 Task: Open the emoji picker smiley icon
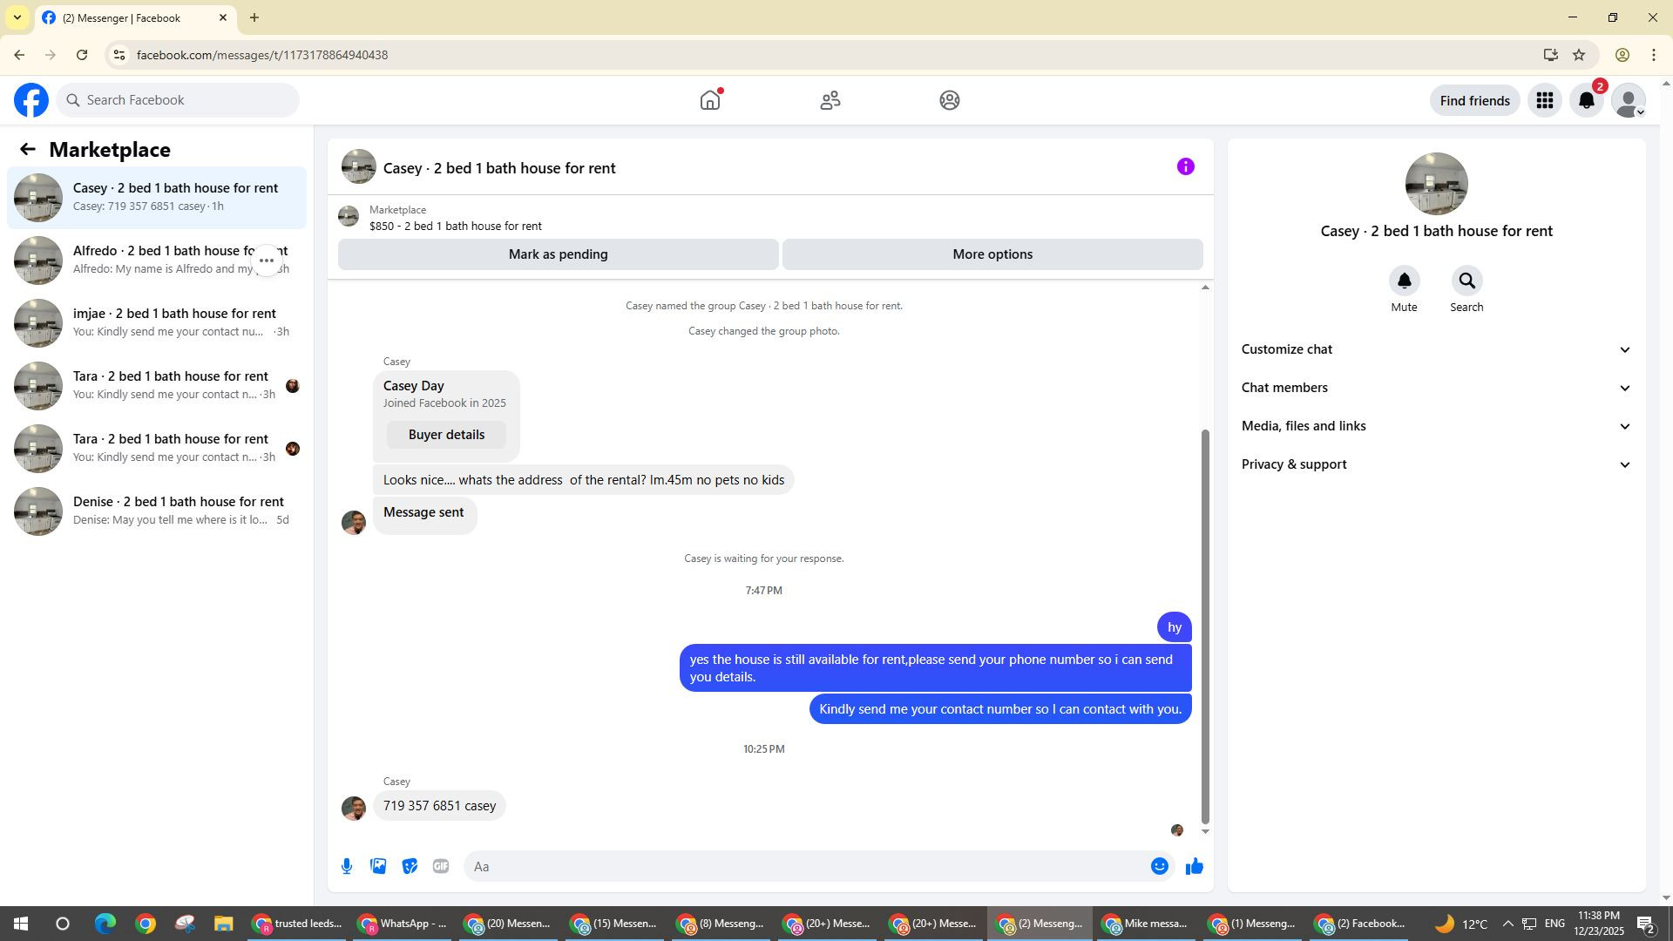(1159, 866)
